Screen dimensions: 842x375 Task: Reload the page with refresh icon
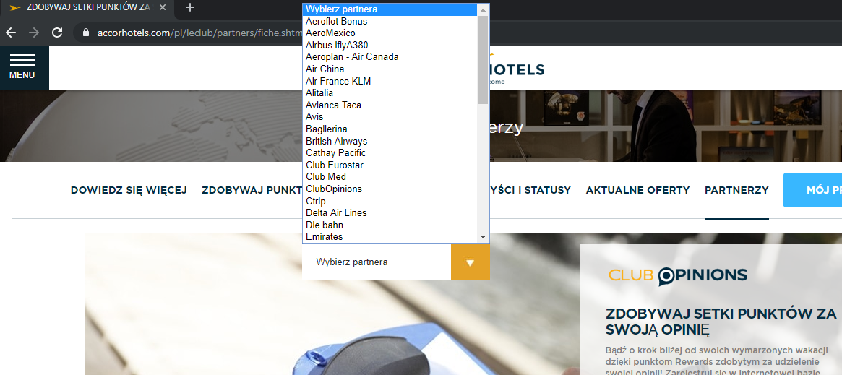pyautogui.click(x=57, y=33)
